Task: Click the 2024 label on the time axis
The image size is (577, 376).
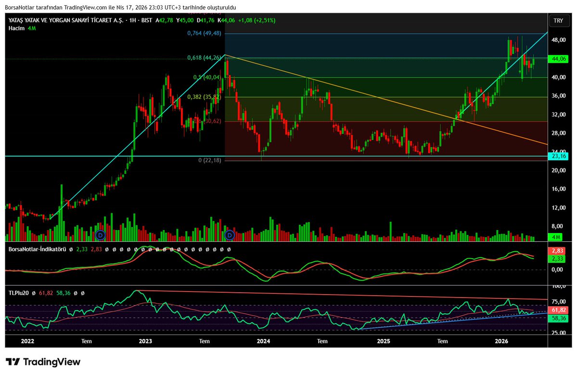Action: 264,341
